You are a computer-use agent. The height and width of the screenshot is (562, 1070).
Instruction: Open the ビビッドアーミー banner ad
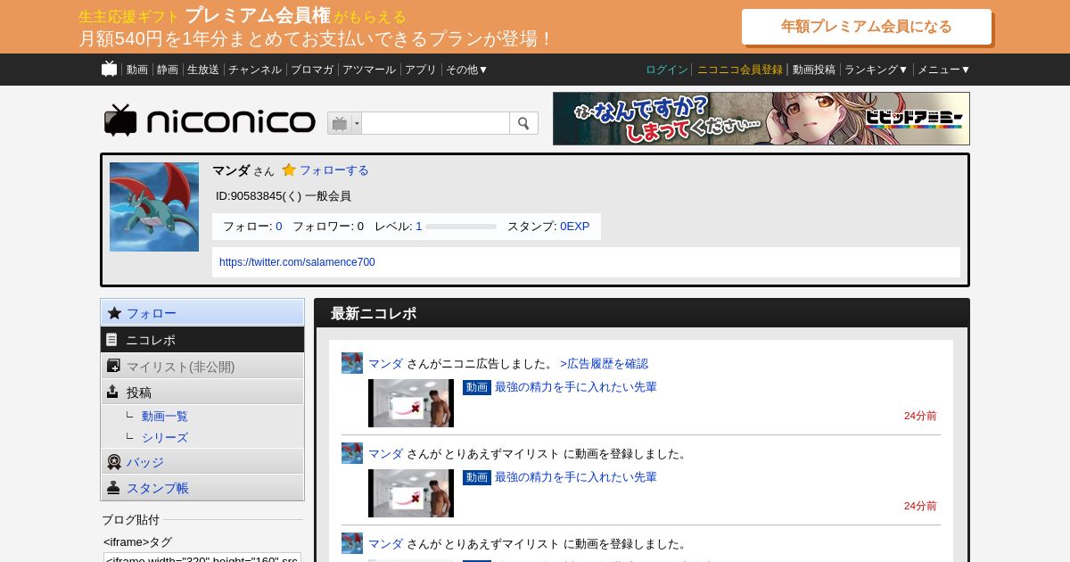click(x=761, y=119)
